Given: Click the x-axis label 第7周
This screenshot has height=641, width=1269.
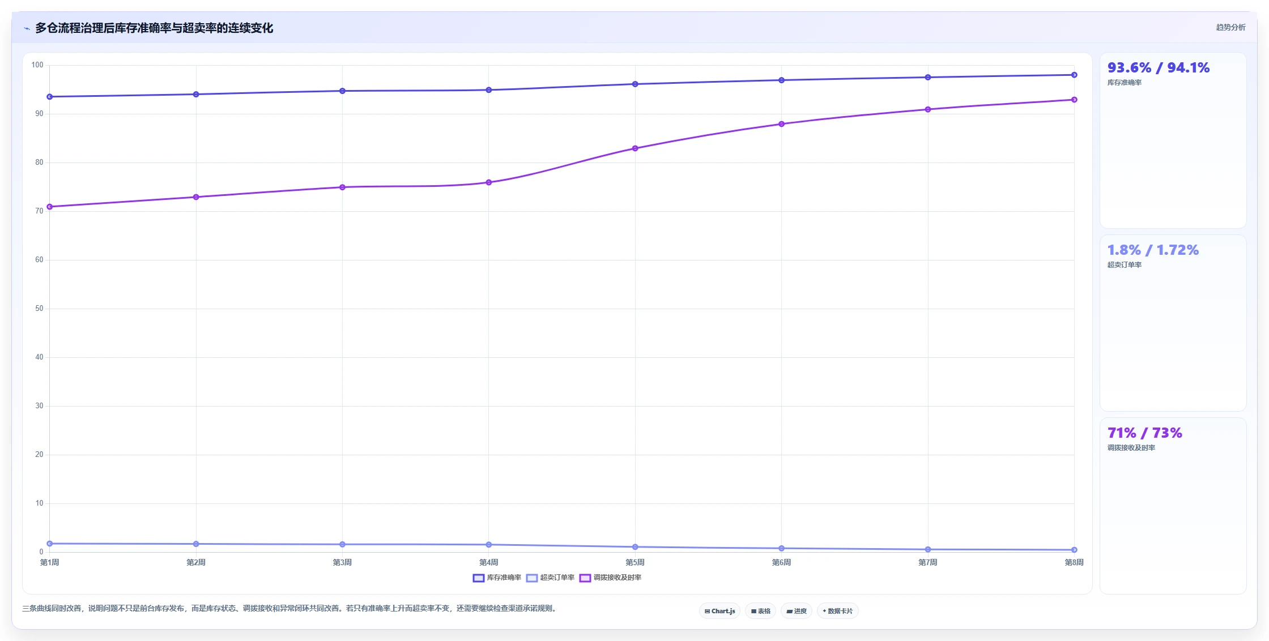Looking at the screenshot, I should 928,562.
